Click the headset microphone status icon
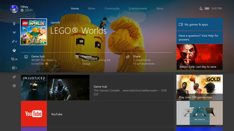 click(x=201, y=9)
